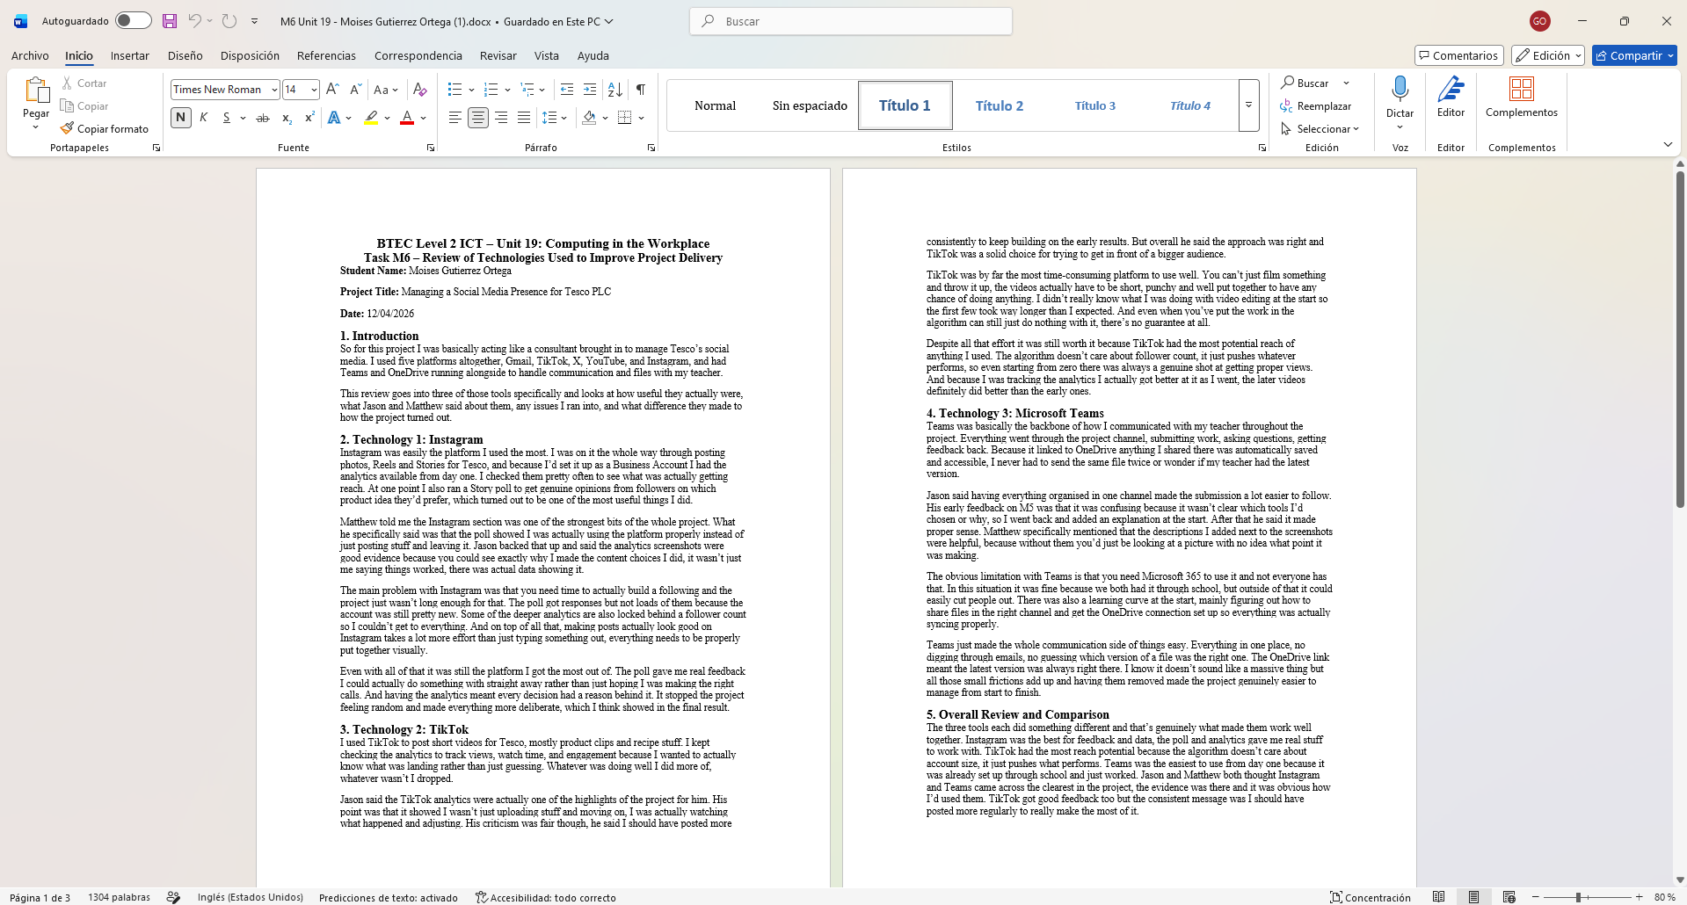
Task: Click vertical scrollbar thumb
Action: [x=1680, y=338]
